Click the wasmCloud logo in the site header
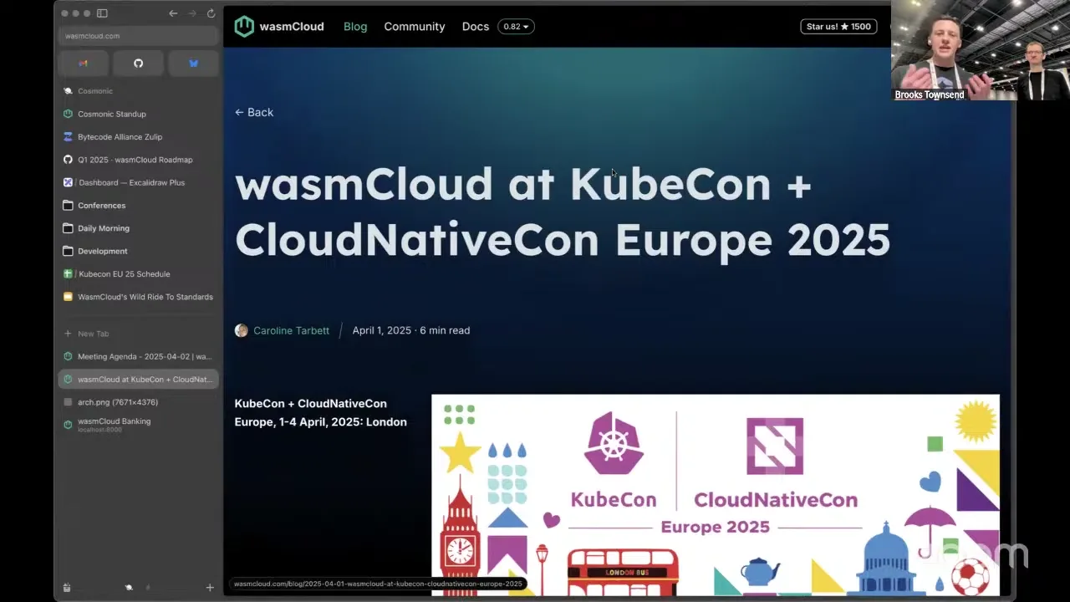1070x602 pixels. point(244,26)
